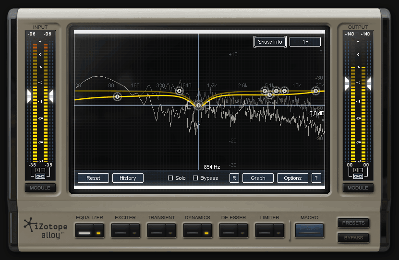The image size is (399, 260).
Task: Click the plus icon under the INPUT meter
Action: [x=37, y=170]
